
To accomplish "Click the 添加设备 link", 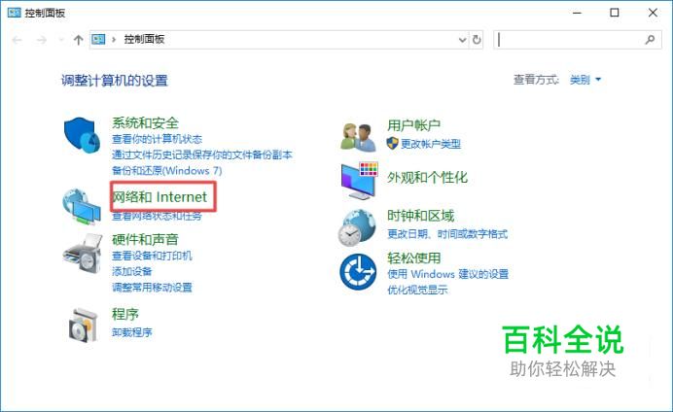I will (x=131, y=271).
